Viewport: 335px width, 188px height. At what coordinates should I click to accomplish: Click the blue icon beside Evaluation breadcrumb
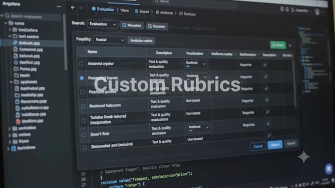click(x=94, y=9)
